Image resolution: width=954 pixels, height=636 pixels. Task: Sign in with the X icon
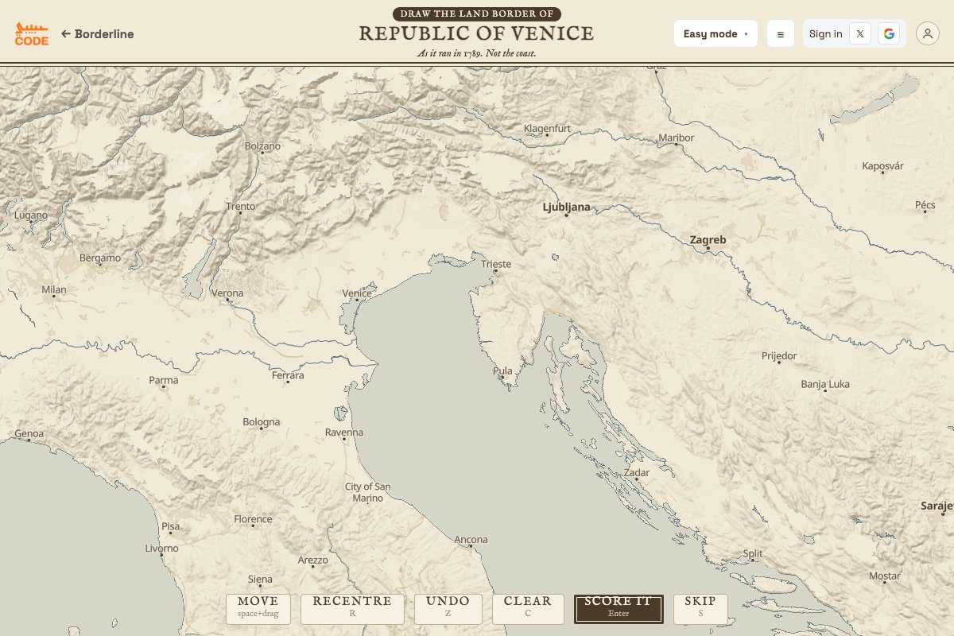point(859,33)
